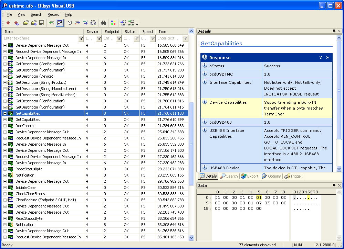The width and height of the screenshot is (344, 249).
Task: Open the binoculars search tool
Action: point(103,23)
